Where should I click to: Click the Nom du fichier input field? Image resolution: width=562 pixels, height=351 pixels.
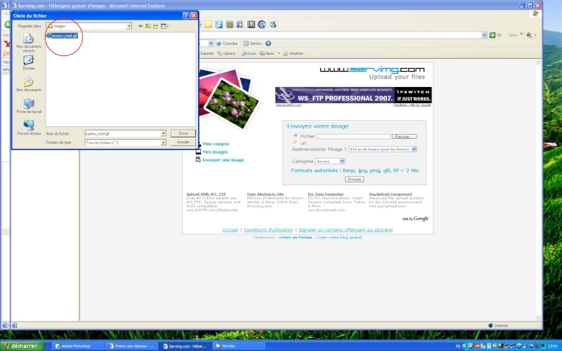[x=122, y=133]
